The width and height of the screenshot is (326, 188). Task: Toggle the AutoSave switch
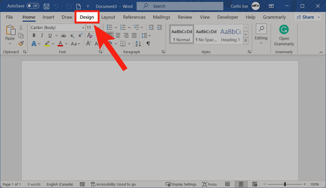tap(33, 6)
